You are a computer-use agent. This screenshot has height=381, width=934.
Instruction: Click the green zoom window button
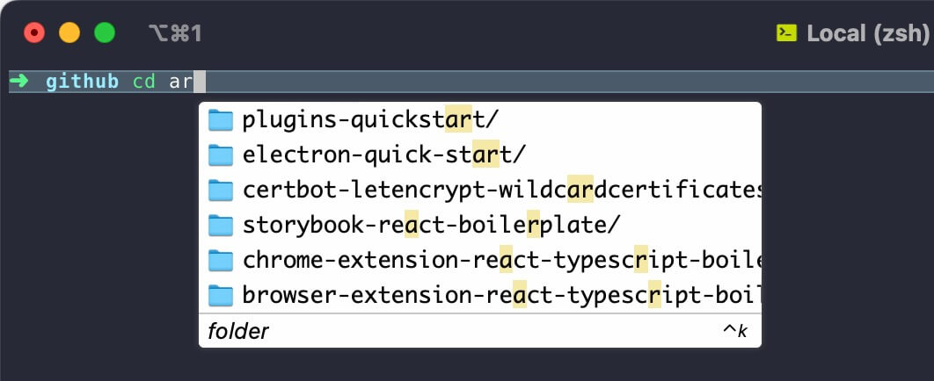(105, 32)
